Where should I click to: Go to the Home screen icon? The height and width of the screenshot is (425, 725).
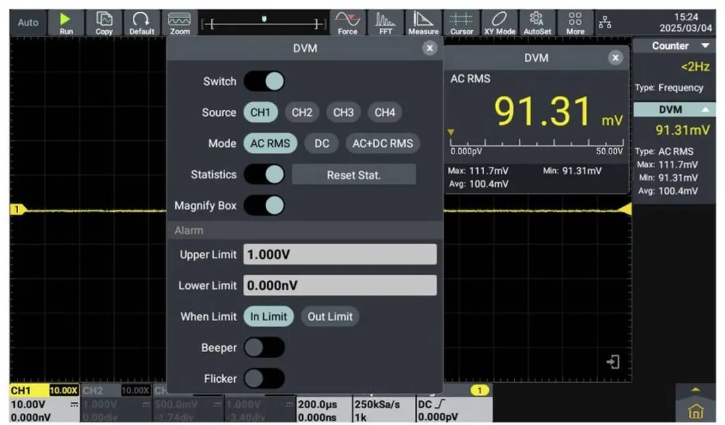click(x=695, y=411)
